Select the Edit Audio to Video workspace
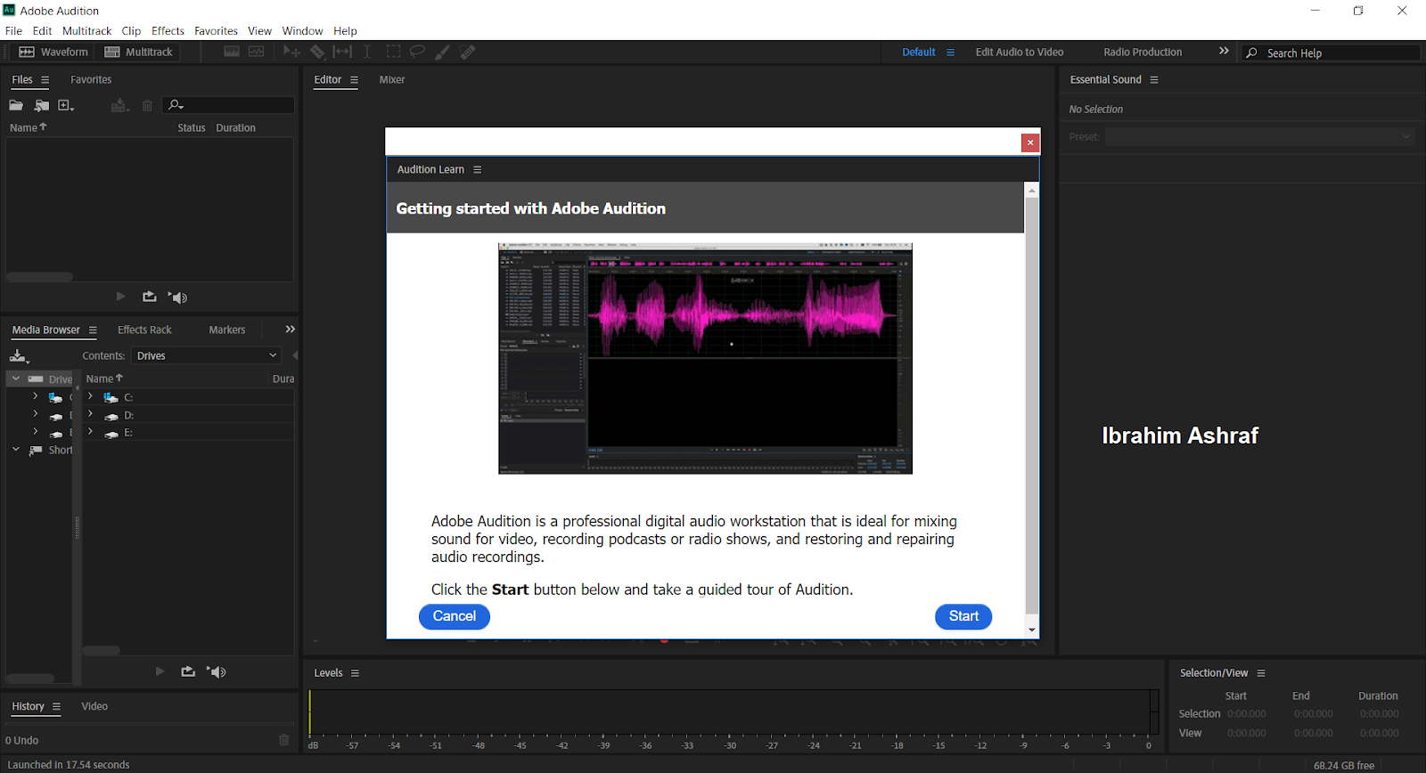 pyautogui.click(x=1020, y=52)
